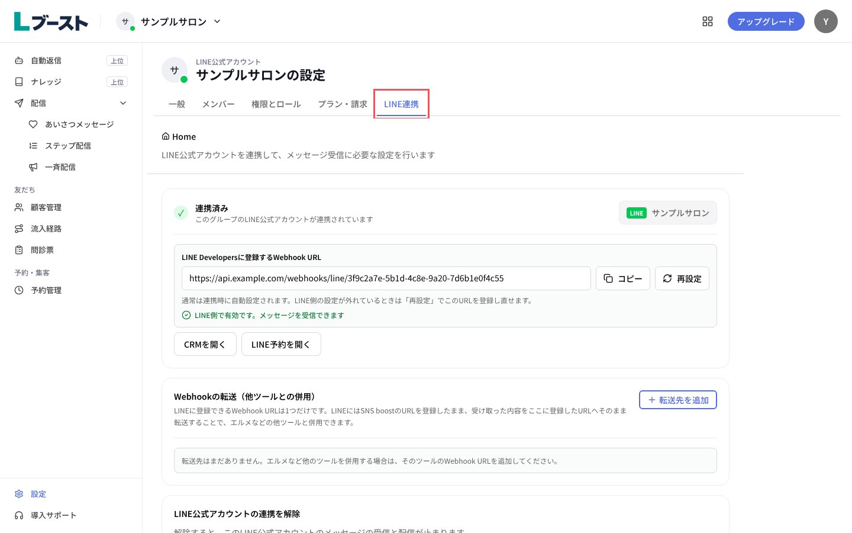Click the Lブースト logo
Viewport: 852px width, 533px height.
click(51, 21)
